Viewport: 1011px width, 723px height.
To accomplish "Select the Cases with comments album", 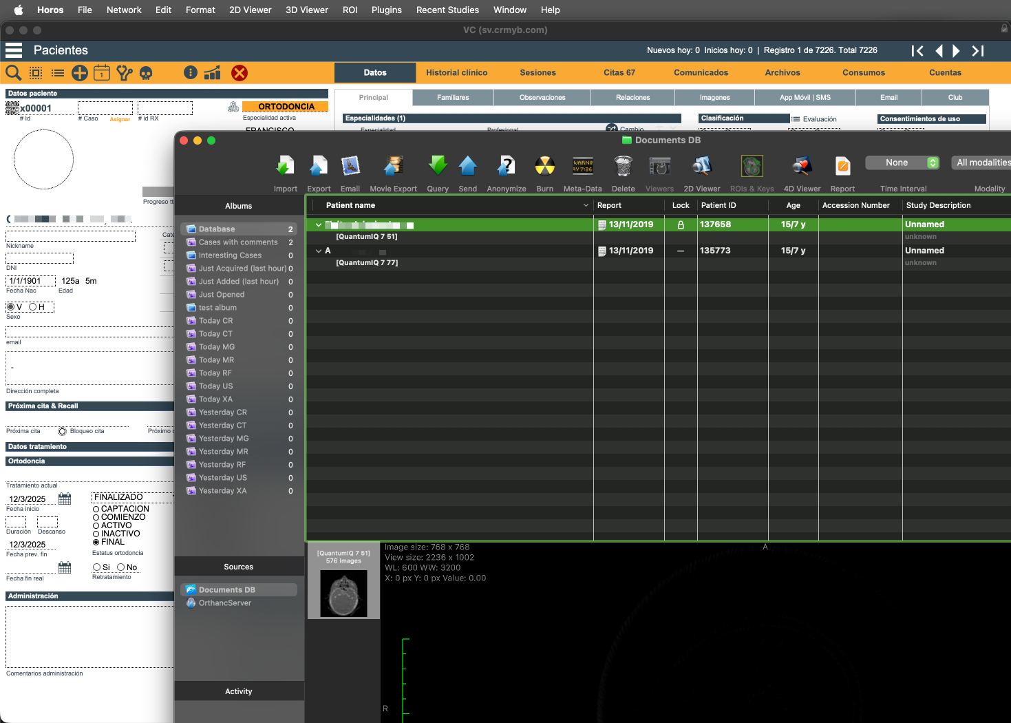I will click(x=238, y=242).
